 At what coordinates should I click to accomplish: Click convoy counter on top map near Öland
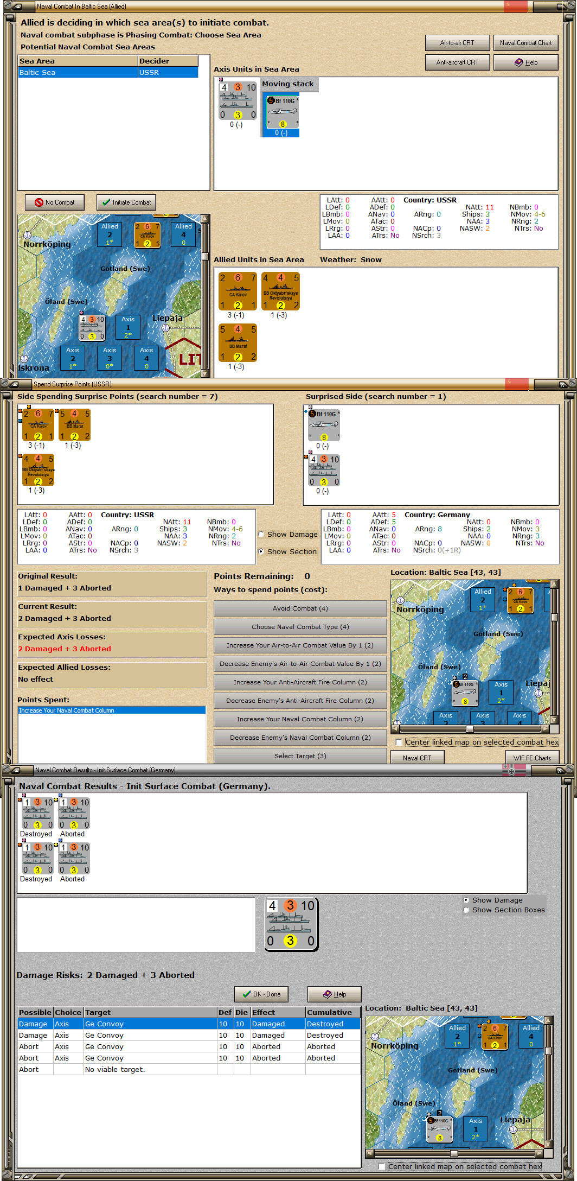point(92,328)
